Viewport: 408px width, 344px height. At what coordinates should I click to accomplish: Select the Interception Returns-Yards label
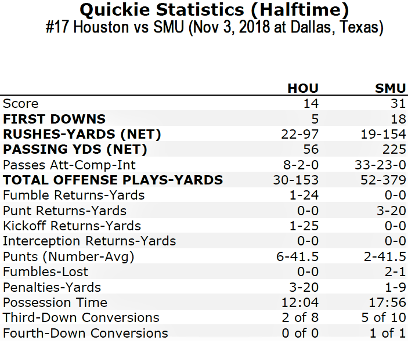pos(89,241)
